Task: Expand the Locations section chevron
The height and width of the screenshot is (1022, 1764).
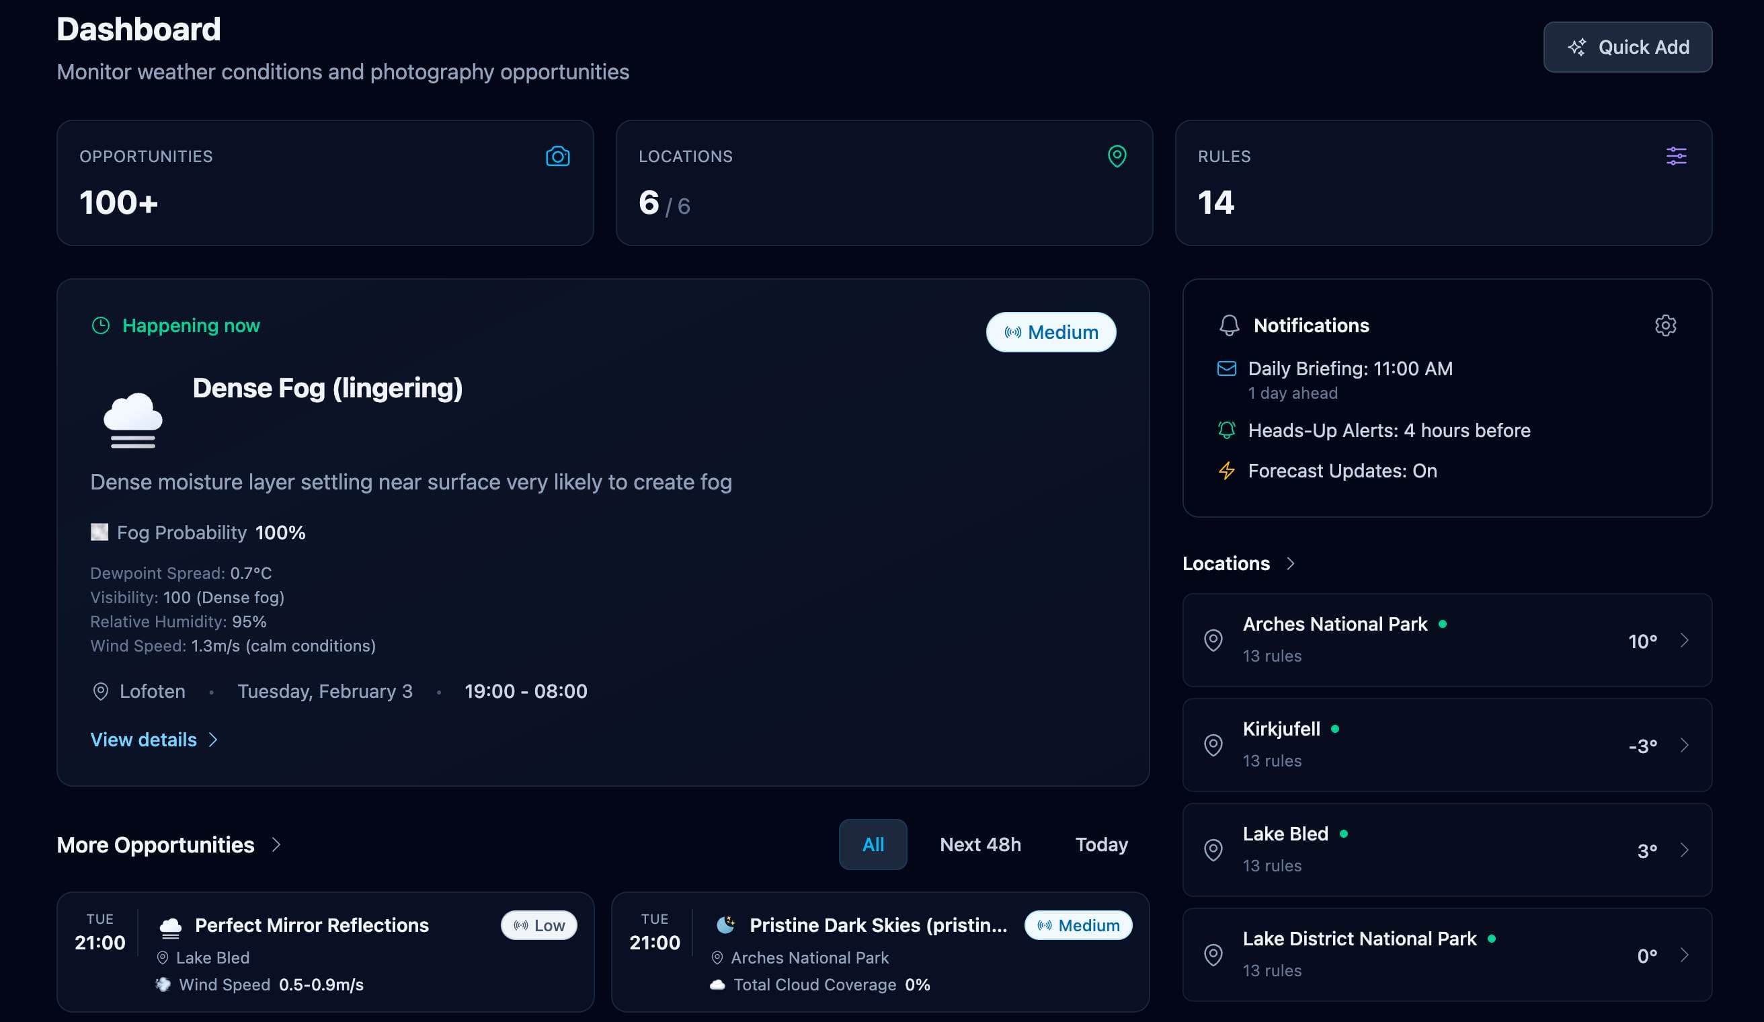Action: tap(1290, 563)
